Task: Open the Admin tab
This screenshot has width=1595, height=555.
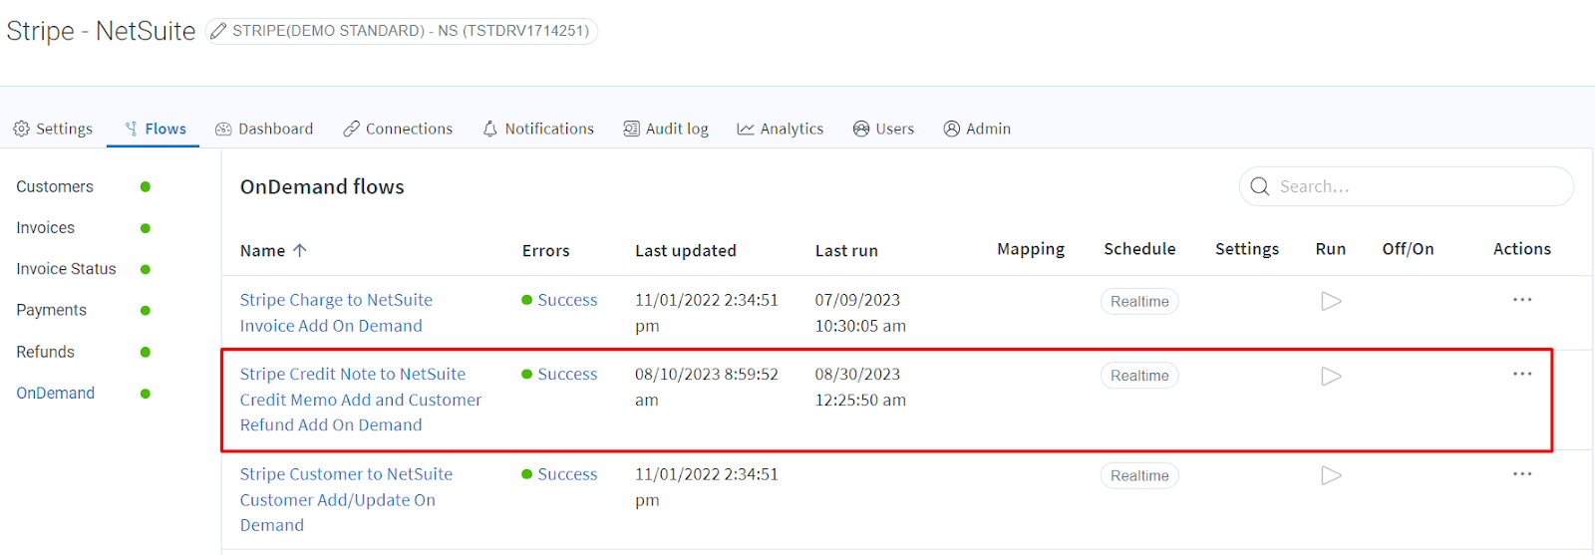Action: 977,129
